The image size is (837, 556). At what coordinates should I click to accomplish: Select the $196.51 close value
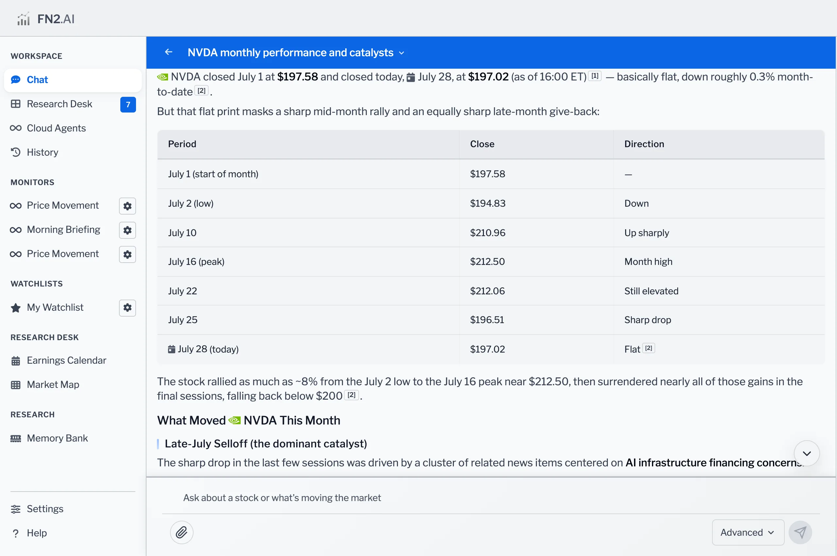click(487, 320)
